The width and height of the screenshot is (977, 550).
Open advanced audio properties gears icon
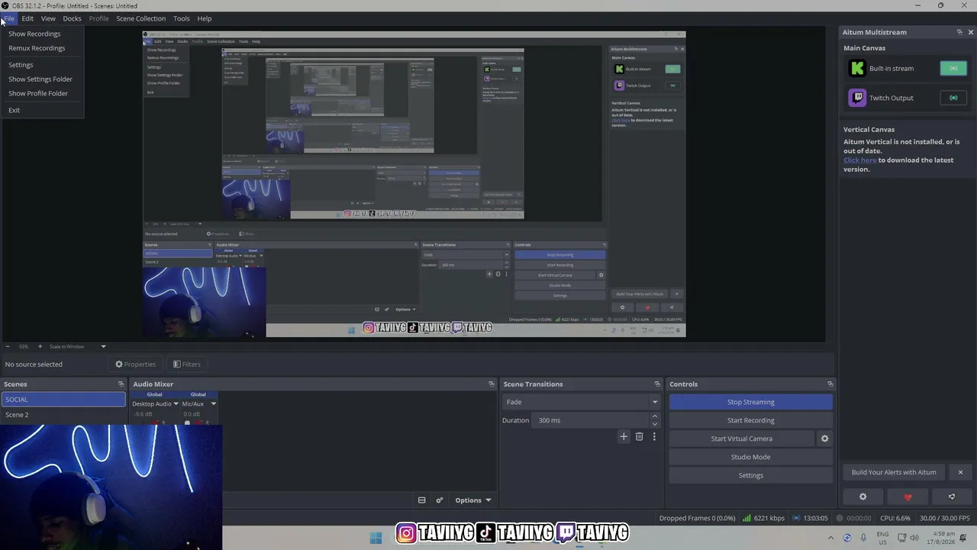(x=440, y=500)
